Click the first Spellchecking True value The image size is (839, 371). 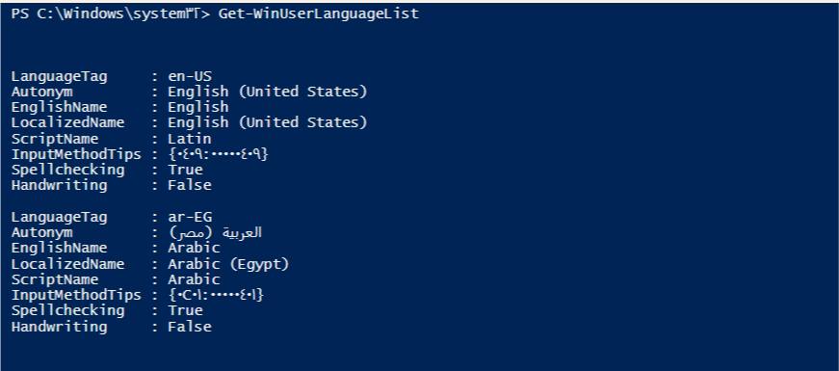pyautogui.click(x=185, y=170)
